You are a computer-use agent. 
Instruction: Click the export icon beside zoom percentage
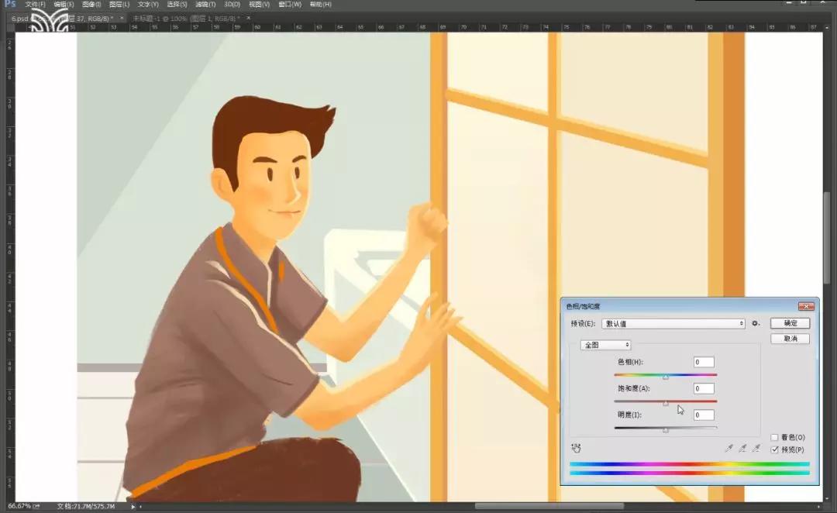[37, 506]
